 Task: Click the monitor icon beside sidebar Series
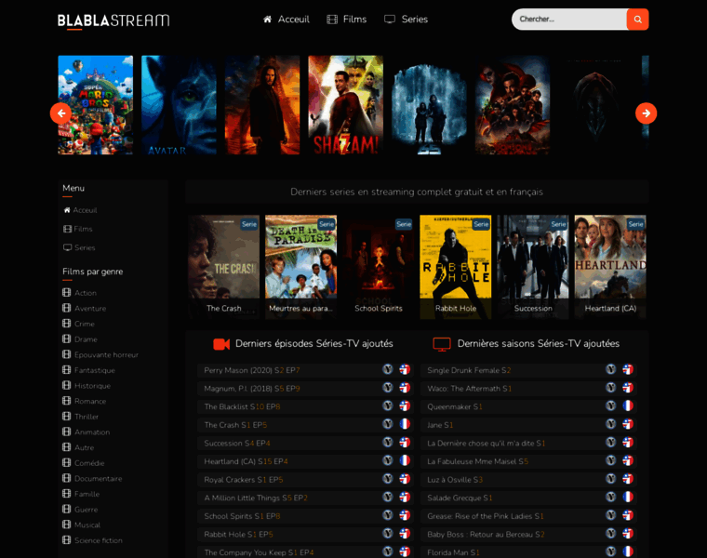(67, 247)
